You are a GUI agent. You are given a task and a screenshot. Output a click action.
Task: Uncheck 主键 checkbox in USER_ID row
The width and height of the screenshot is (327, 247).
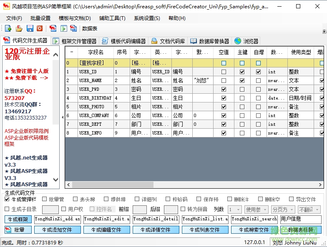point(242,72)
